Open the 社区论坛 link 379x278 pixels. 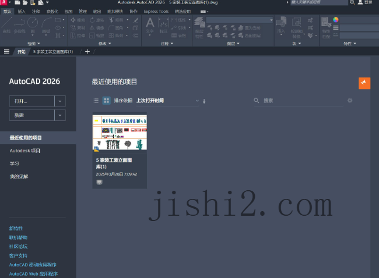coord(19,247)
